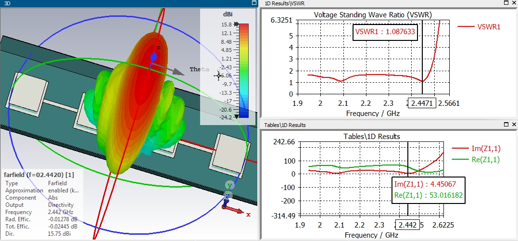Click the Rad. Effic. value -0.01278 dB
The height and width of the screenshot is (241, 518).
pos(63,219)
